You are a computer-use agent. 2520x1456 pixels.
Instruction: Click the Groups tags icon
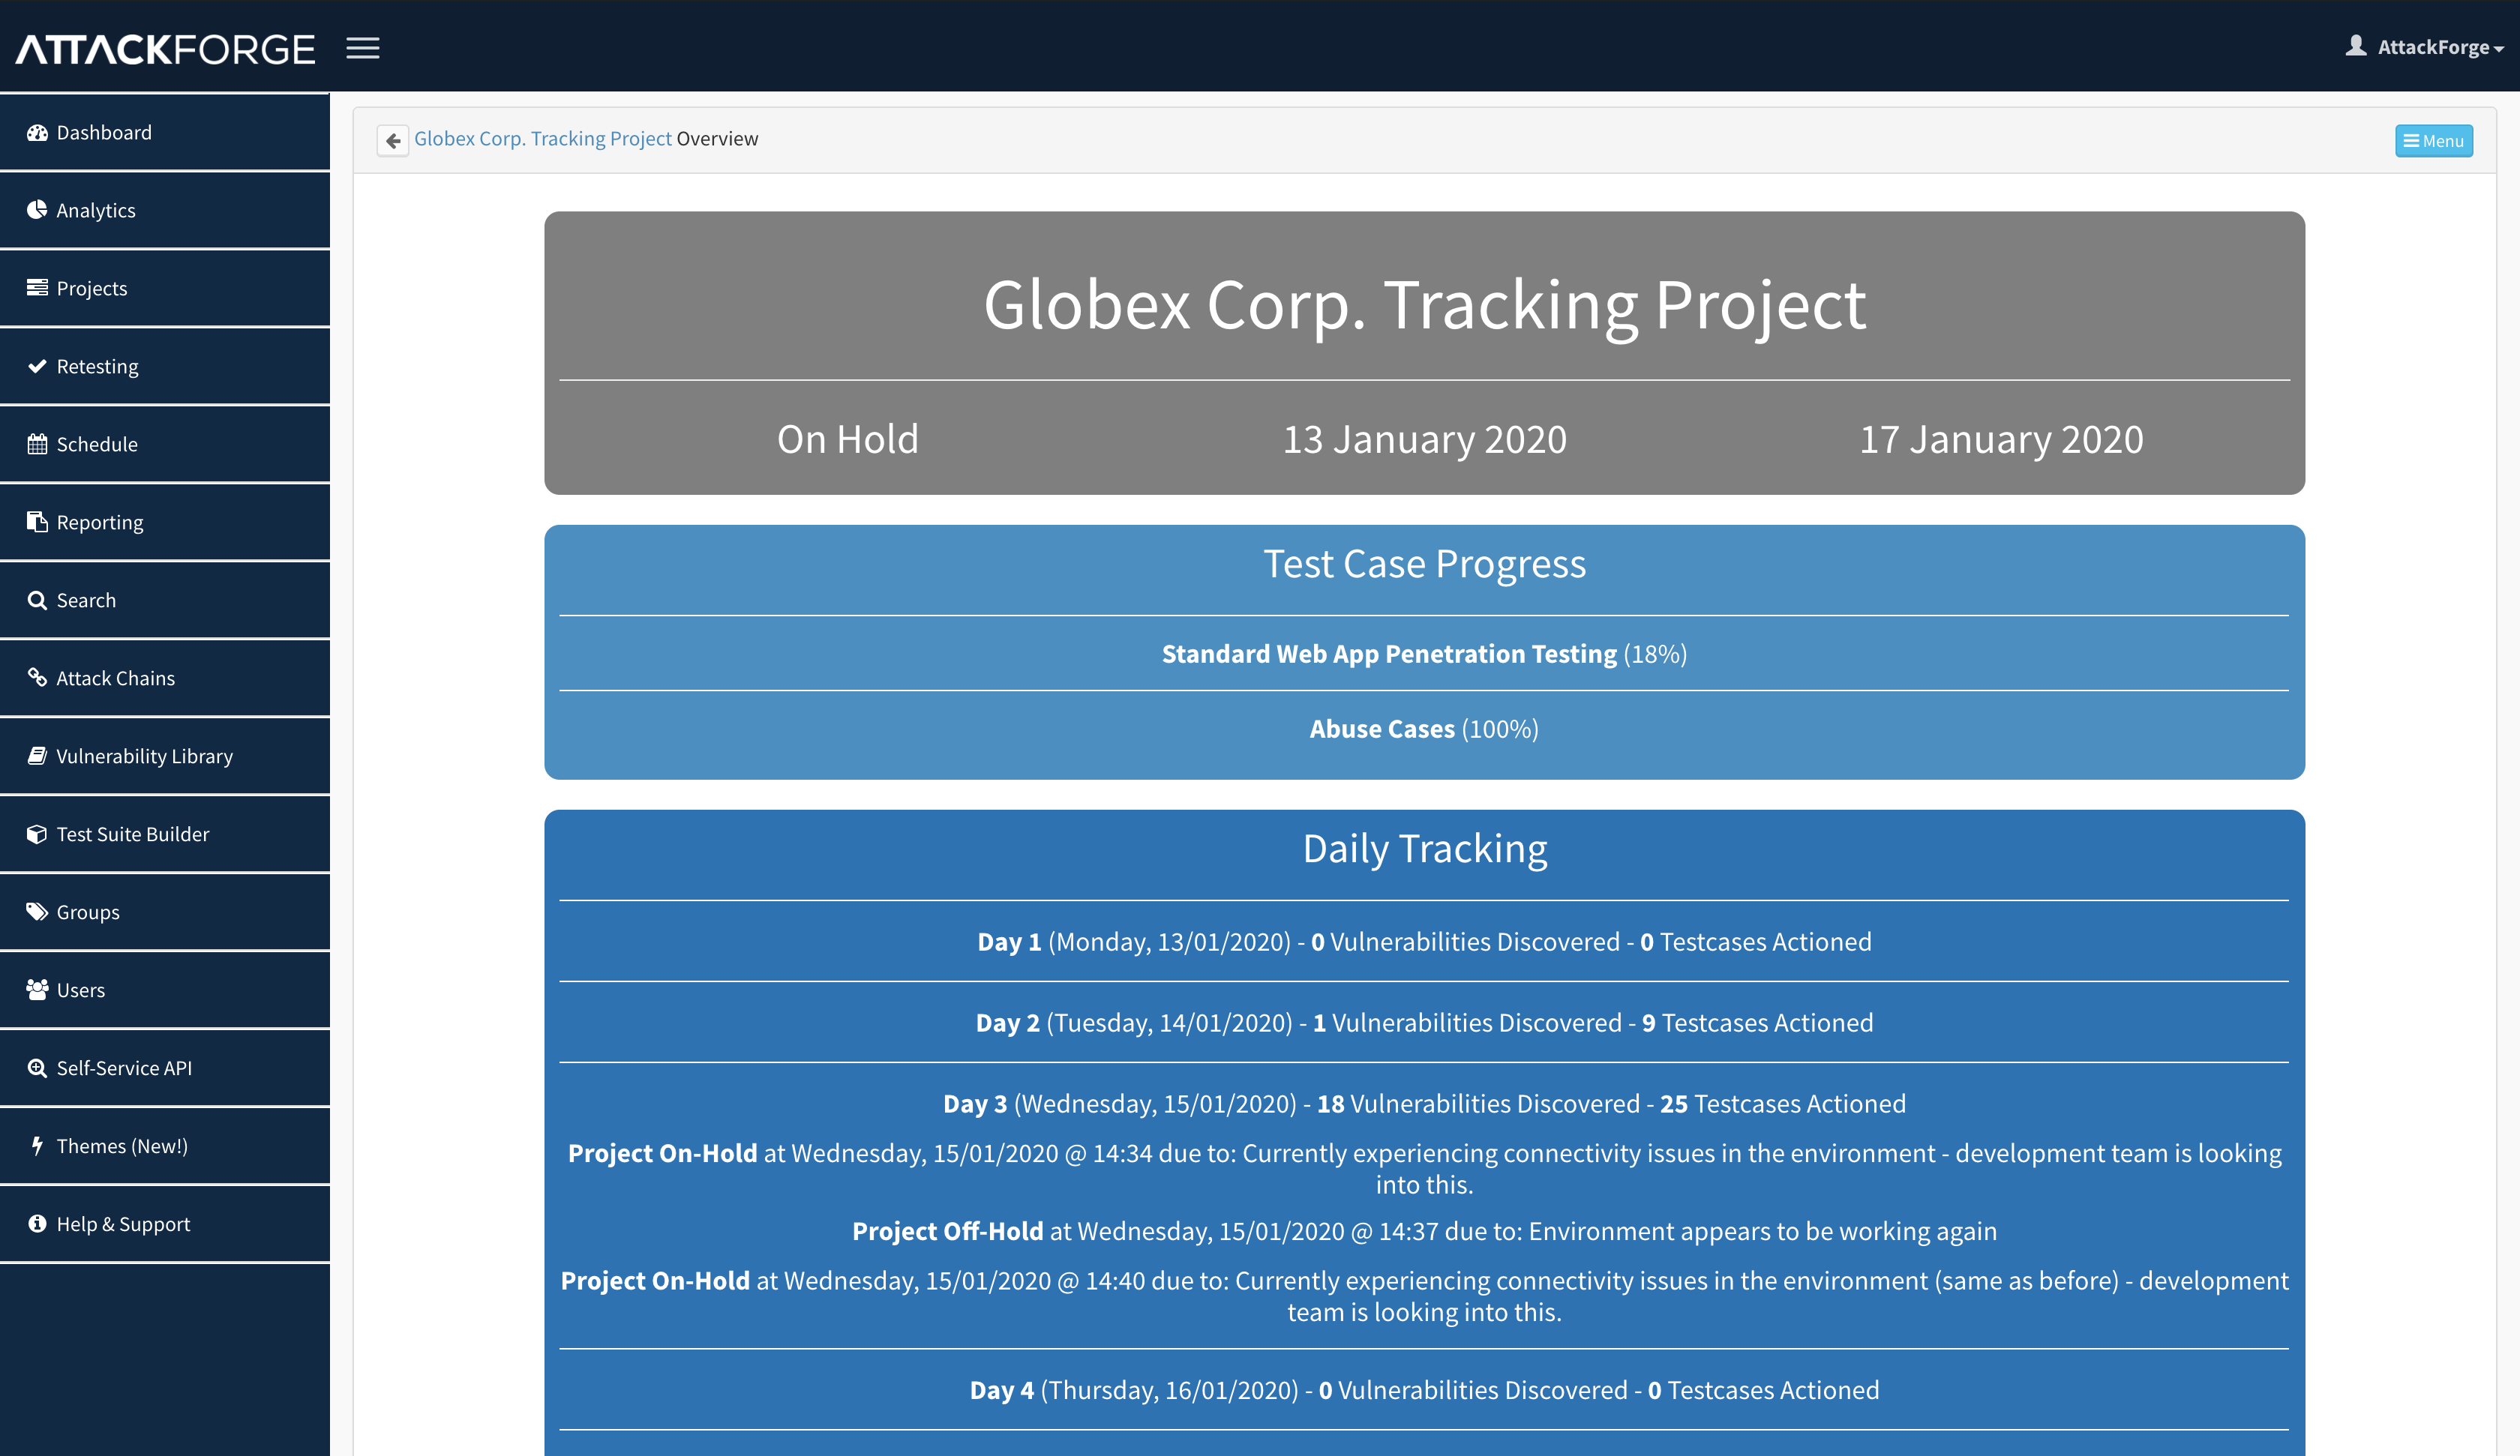point(37,912)
